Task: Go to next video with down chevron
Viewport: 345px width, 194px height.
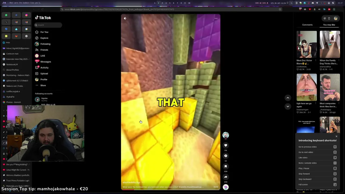Action: coord(288,106)
